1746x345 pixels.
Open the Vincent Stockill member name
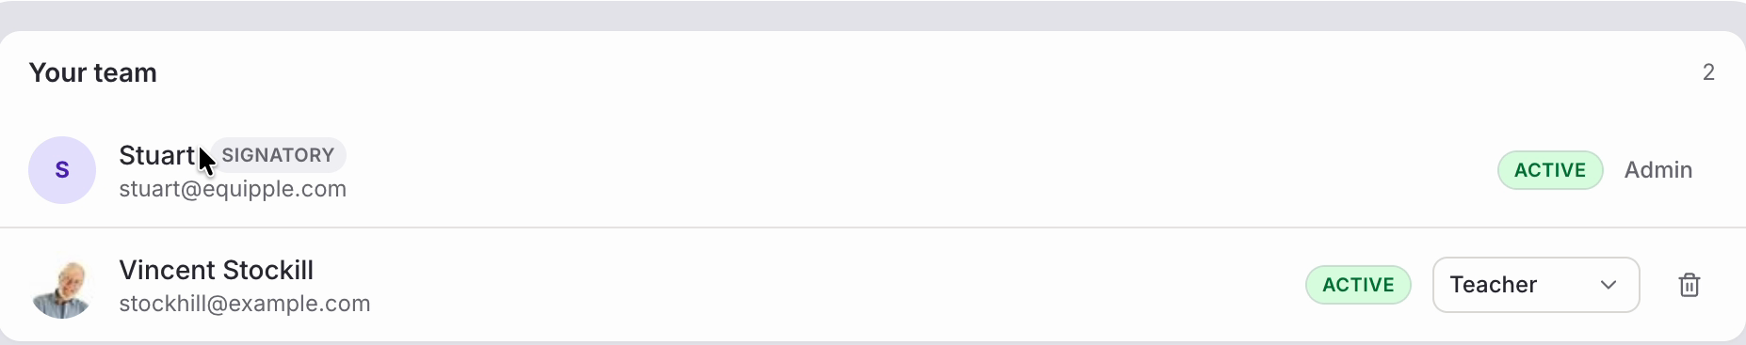(x=216, y=270)
